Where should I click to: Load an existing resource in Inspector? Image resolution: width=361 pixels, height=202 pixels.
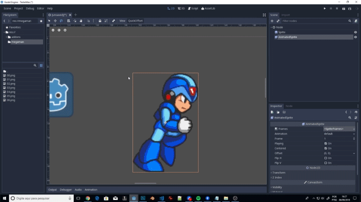coord(278,112)
